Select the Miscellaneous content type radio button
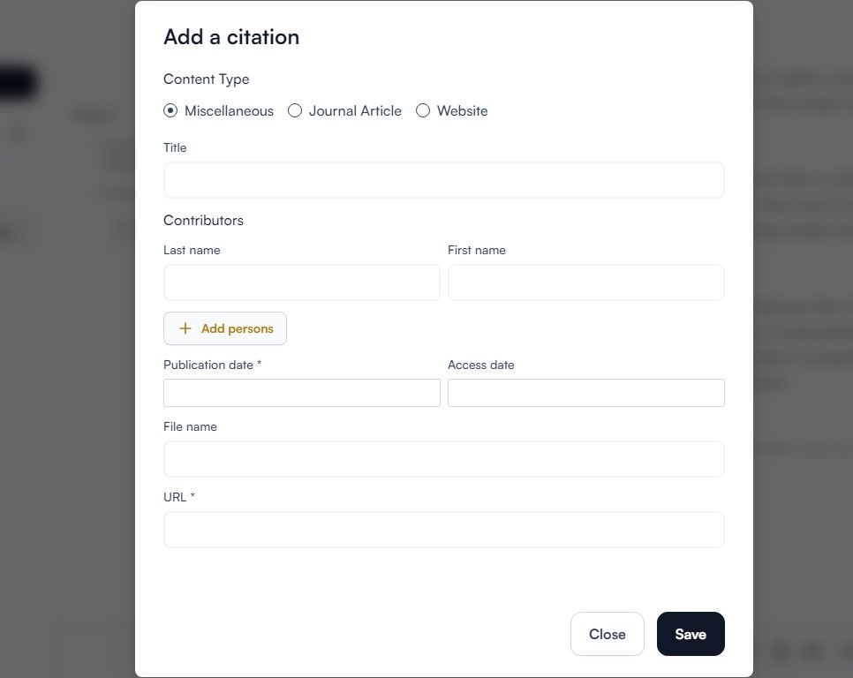The image size is (853, 678). click(x=170, y=111)
